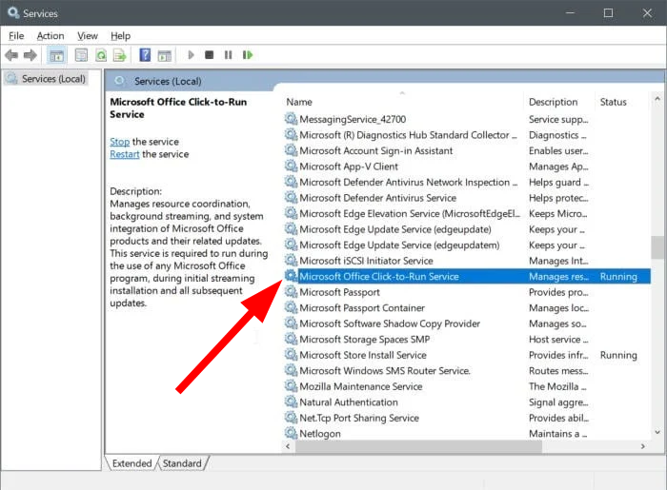Click the Refresh toolbar icon

pos(101,55)
